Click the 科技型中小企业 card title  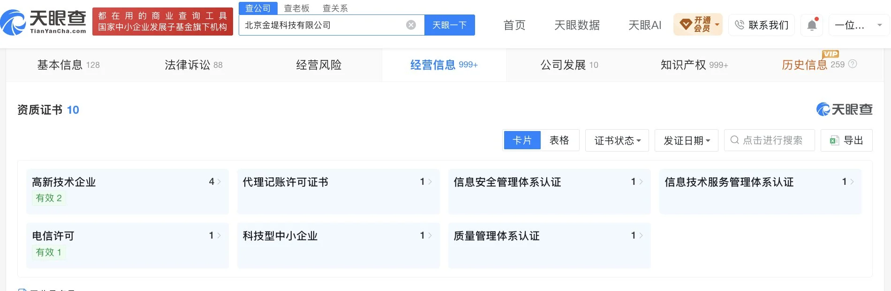[x=280, y=236]
